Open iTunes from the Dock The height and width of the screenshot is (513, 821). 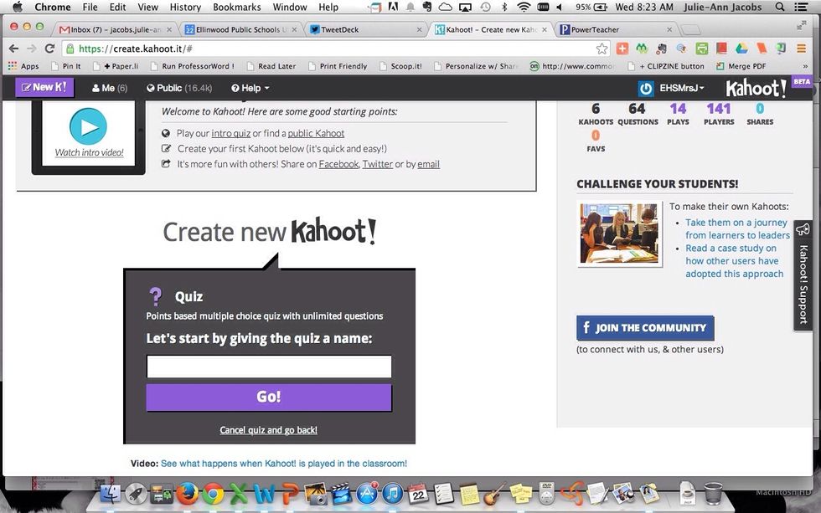(x=393, y=493)
